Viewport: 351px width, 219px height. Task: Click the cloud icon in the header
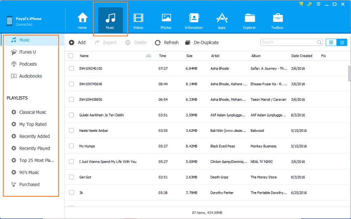pyautogui.click(x=148, y=56)
